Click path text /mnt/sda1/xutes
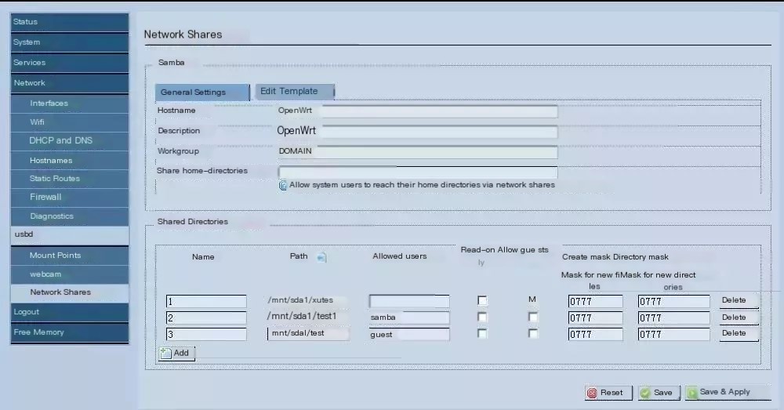Screen dimensions: 784x410 (x=300, y=300)
